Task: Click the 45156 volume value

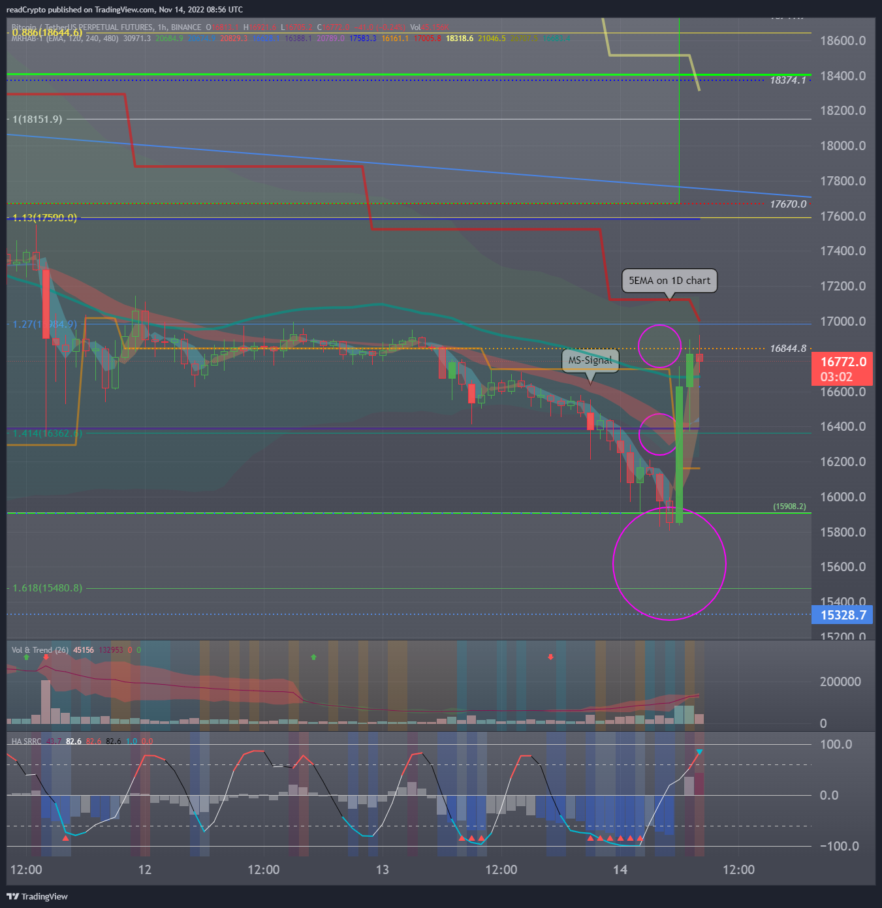Action: [84, 650]
